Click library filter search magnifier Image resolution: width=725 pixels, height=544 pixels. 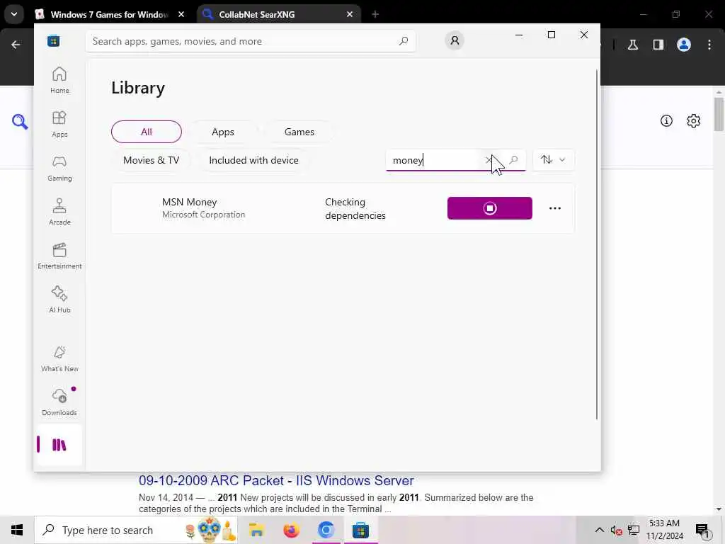(x=513, y=160)
